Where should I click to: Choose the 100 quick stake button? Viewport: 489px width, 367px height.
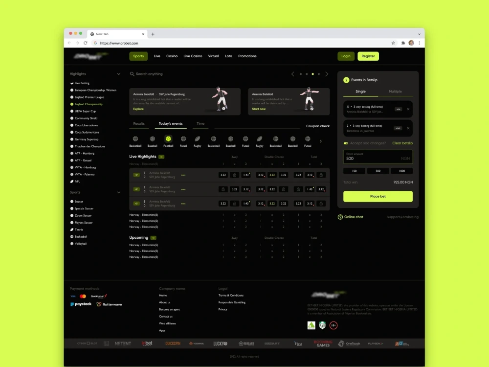point(354,171)
